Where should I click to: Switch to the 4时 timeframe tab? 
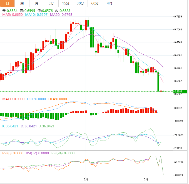(110, 3)
